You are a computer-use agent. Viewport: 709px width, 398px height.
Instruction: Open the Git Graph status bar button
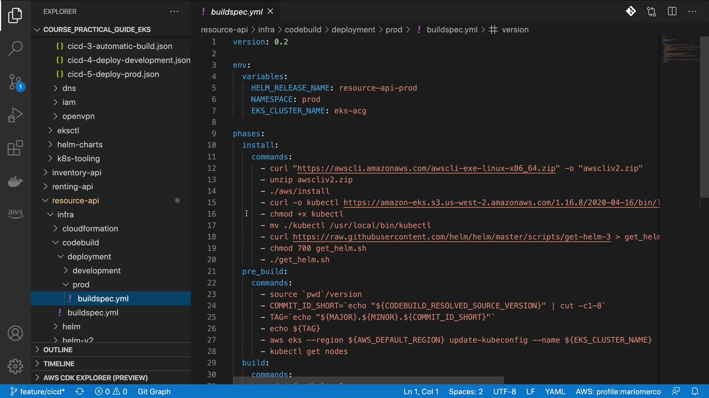point(154,391)
